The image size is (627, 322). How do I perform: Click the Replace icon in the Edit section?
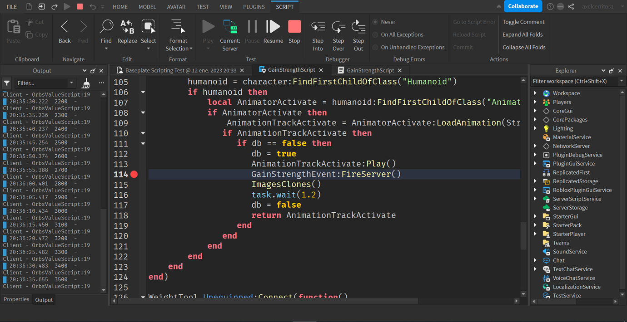coord(127,26)
